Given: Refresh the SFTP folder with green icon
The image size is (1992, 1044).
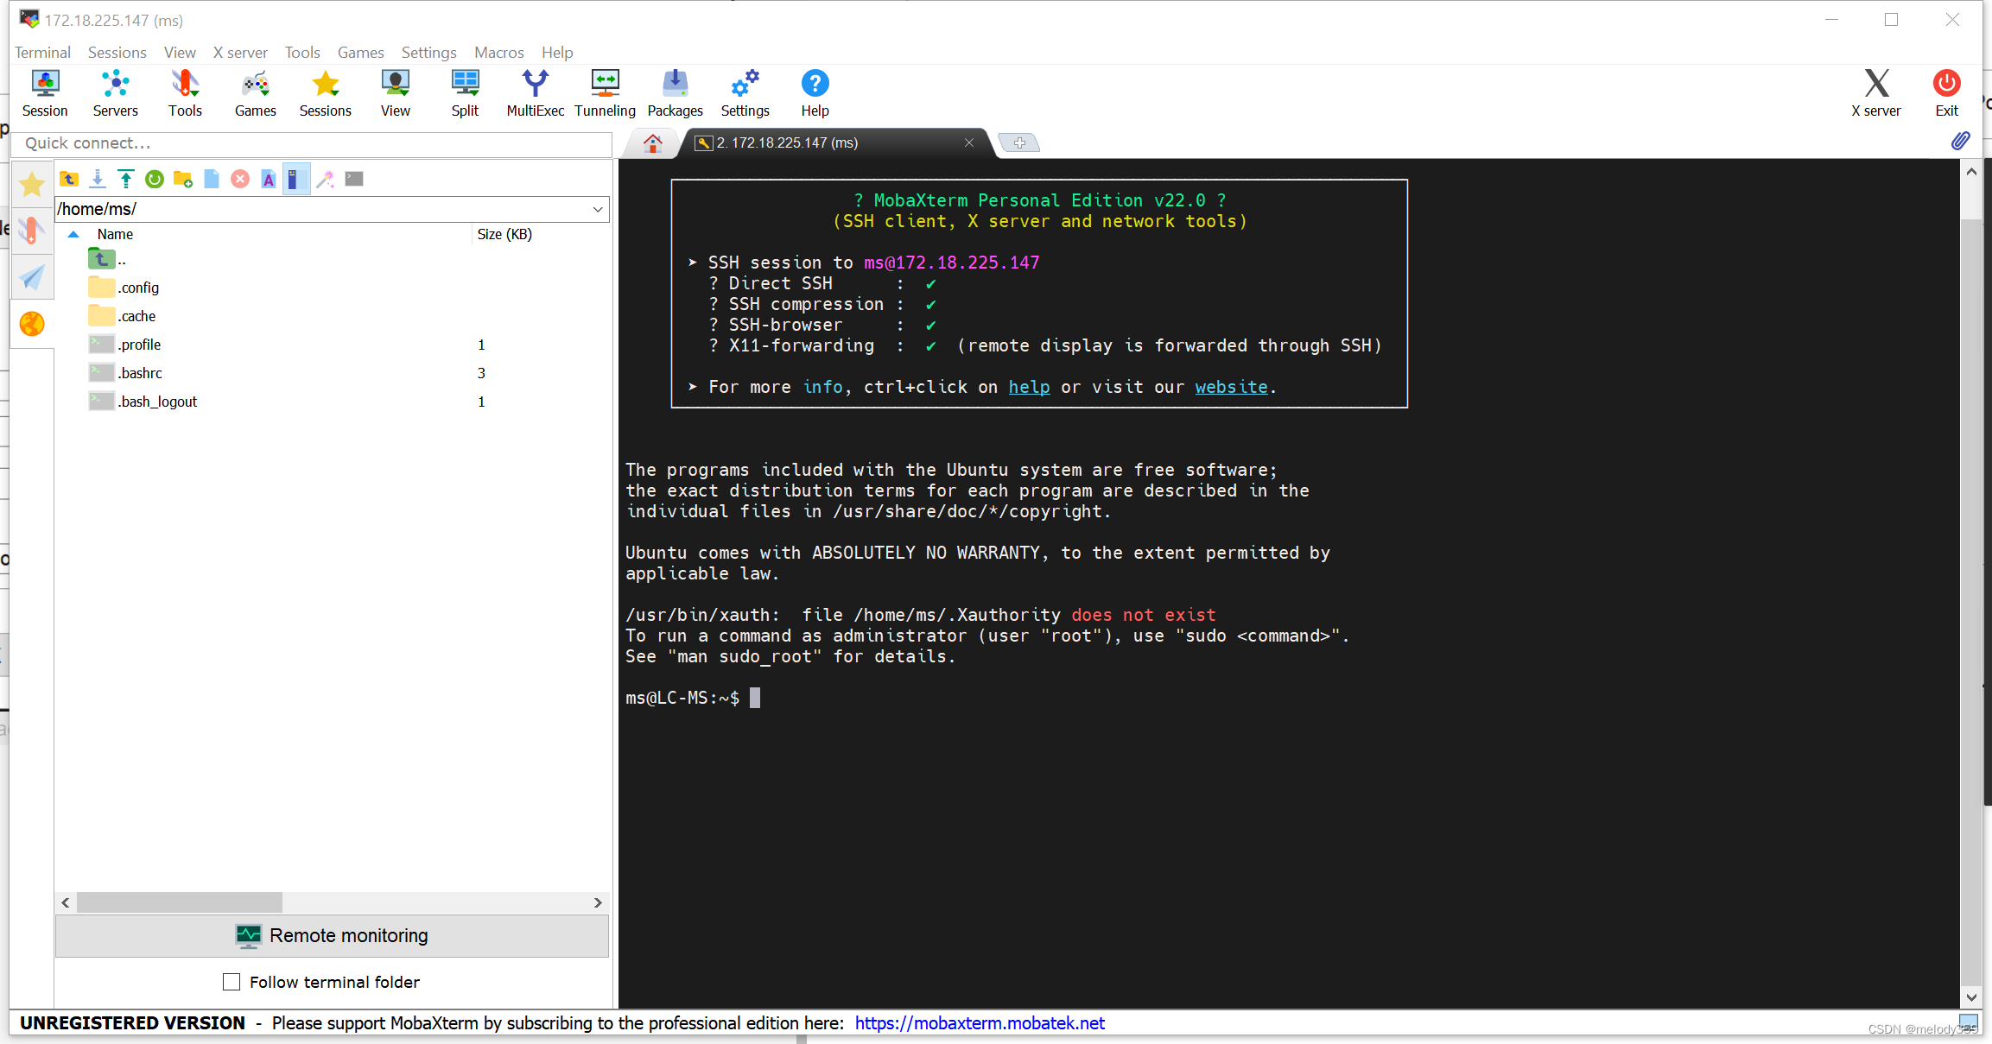Looking at the screenshot, I should pyautogui.click(x=155, y=179).
